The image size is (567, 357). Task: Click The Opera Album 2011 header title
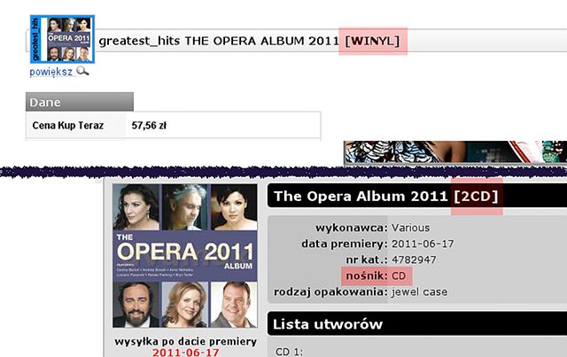pos(361,196)
